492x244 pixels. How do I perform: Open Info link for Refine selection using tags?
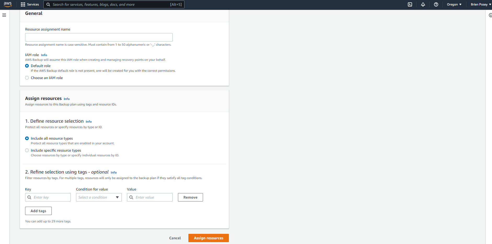(x=114, y=172)
